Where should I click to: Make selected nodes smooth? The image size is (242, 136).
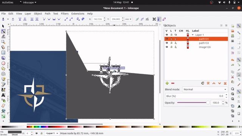[x=49, y=19]
